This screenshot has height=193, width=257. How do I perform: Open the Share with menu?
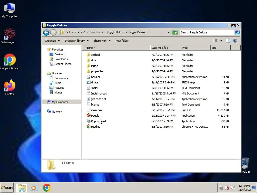pos(102,41)
